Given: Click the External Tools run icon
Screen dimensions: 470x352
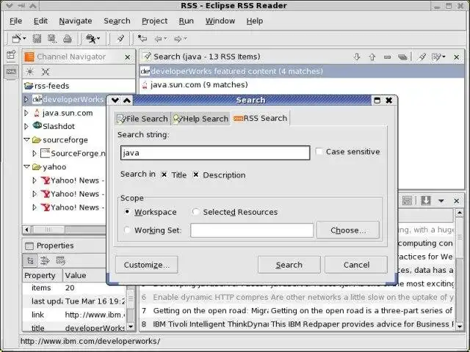Looking at the screenshot, I should [x=91, y=38].
